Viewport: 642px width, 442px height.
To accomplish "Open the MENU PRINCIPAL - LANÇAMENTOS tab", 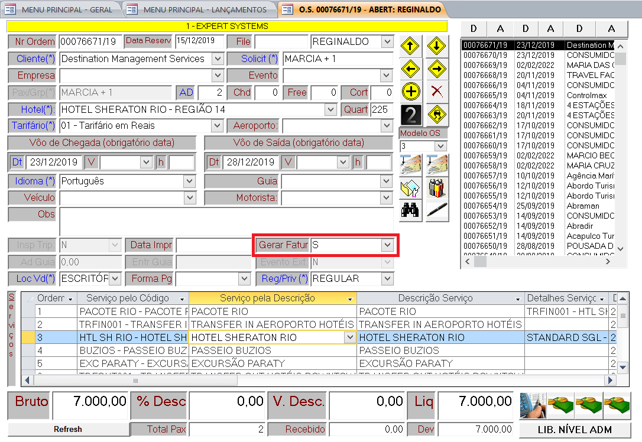I will pyautogui.click(x=199, y=9).
